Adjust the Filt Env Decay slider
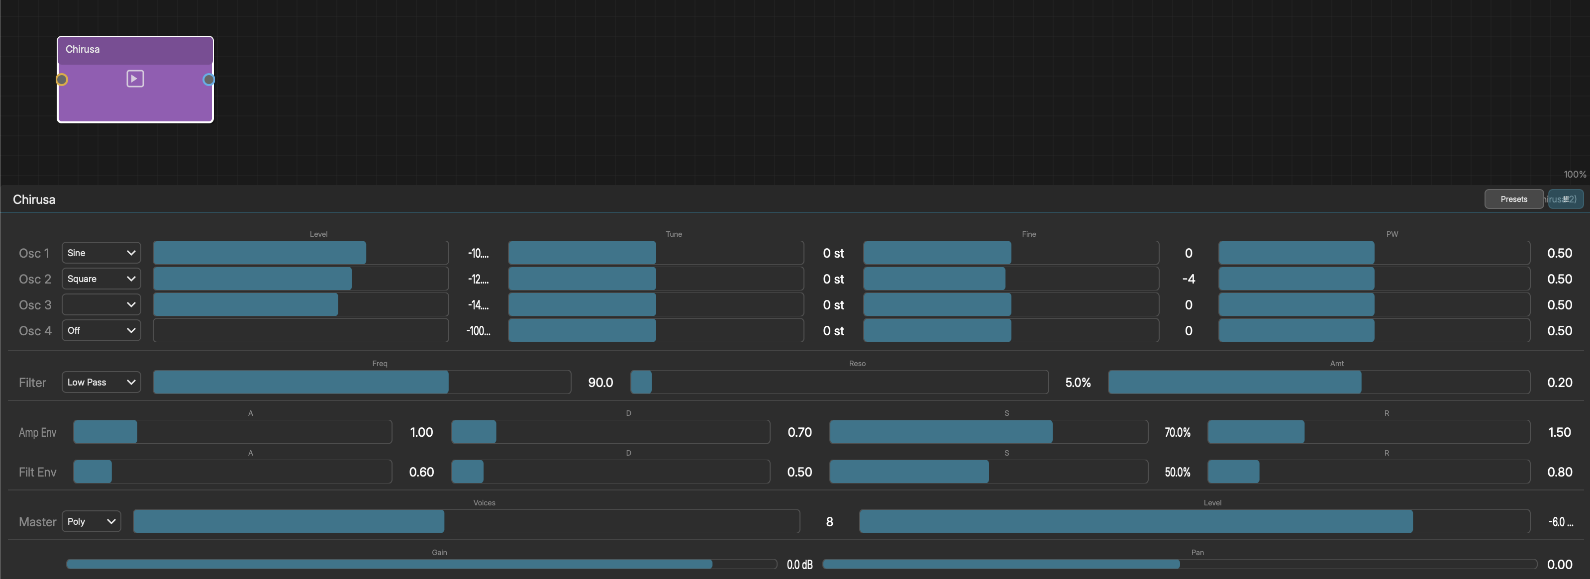Viewport: 1590px width, 579px height. [610, 472]
